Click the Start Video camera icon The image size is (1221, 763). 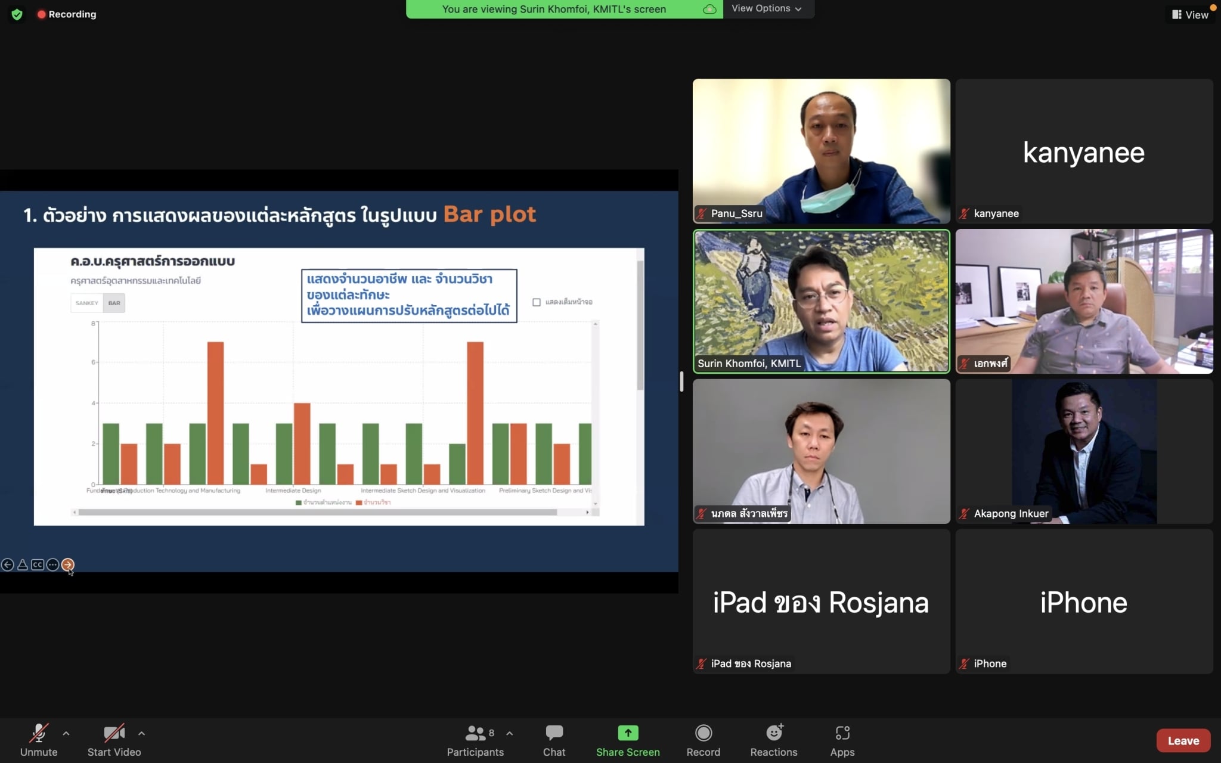click(114, 733)
